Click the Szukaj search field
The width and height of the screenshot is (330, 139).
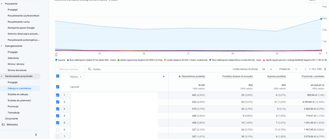pyautogui.click(x=129, y=69)
